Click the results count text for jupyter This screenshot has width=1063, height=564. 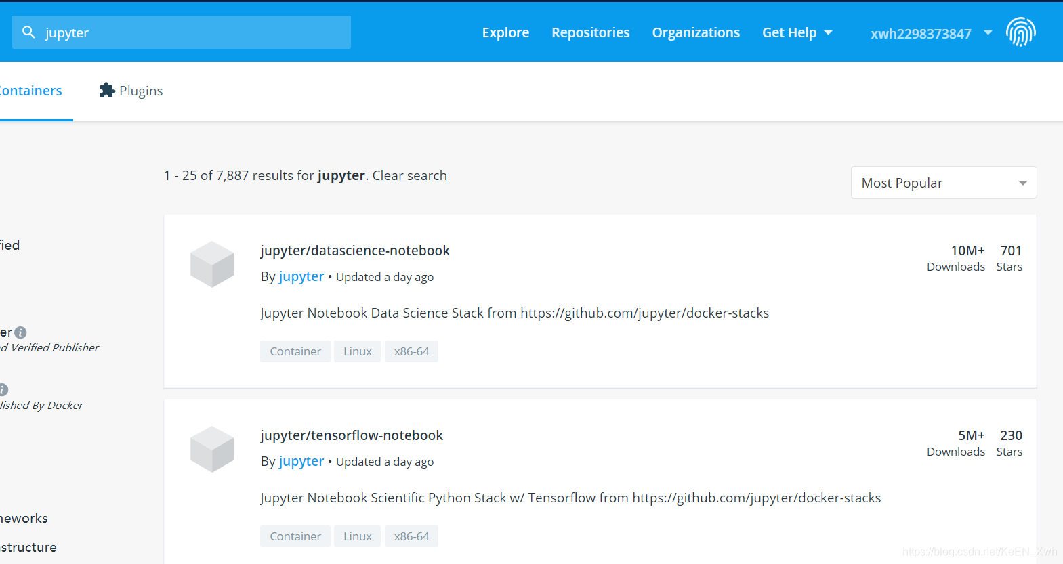(266, 175)
